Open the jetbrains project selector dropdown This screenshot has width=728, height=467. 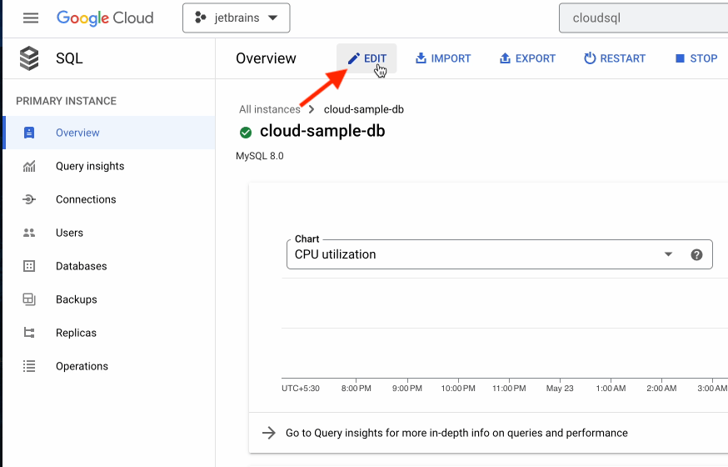click(x=236, y=18)
